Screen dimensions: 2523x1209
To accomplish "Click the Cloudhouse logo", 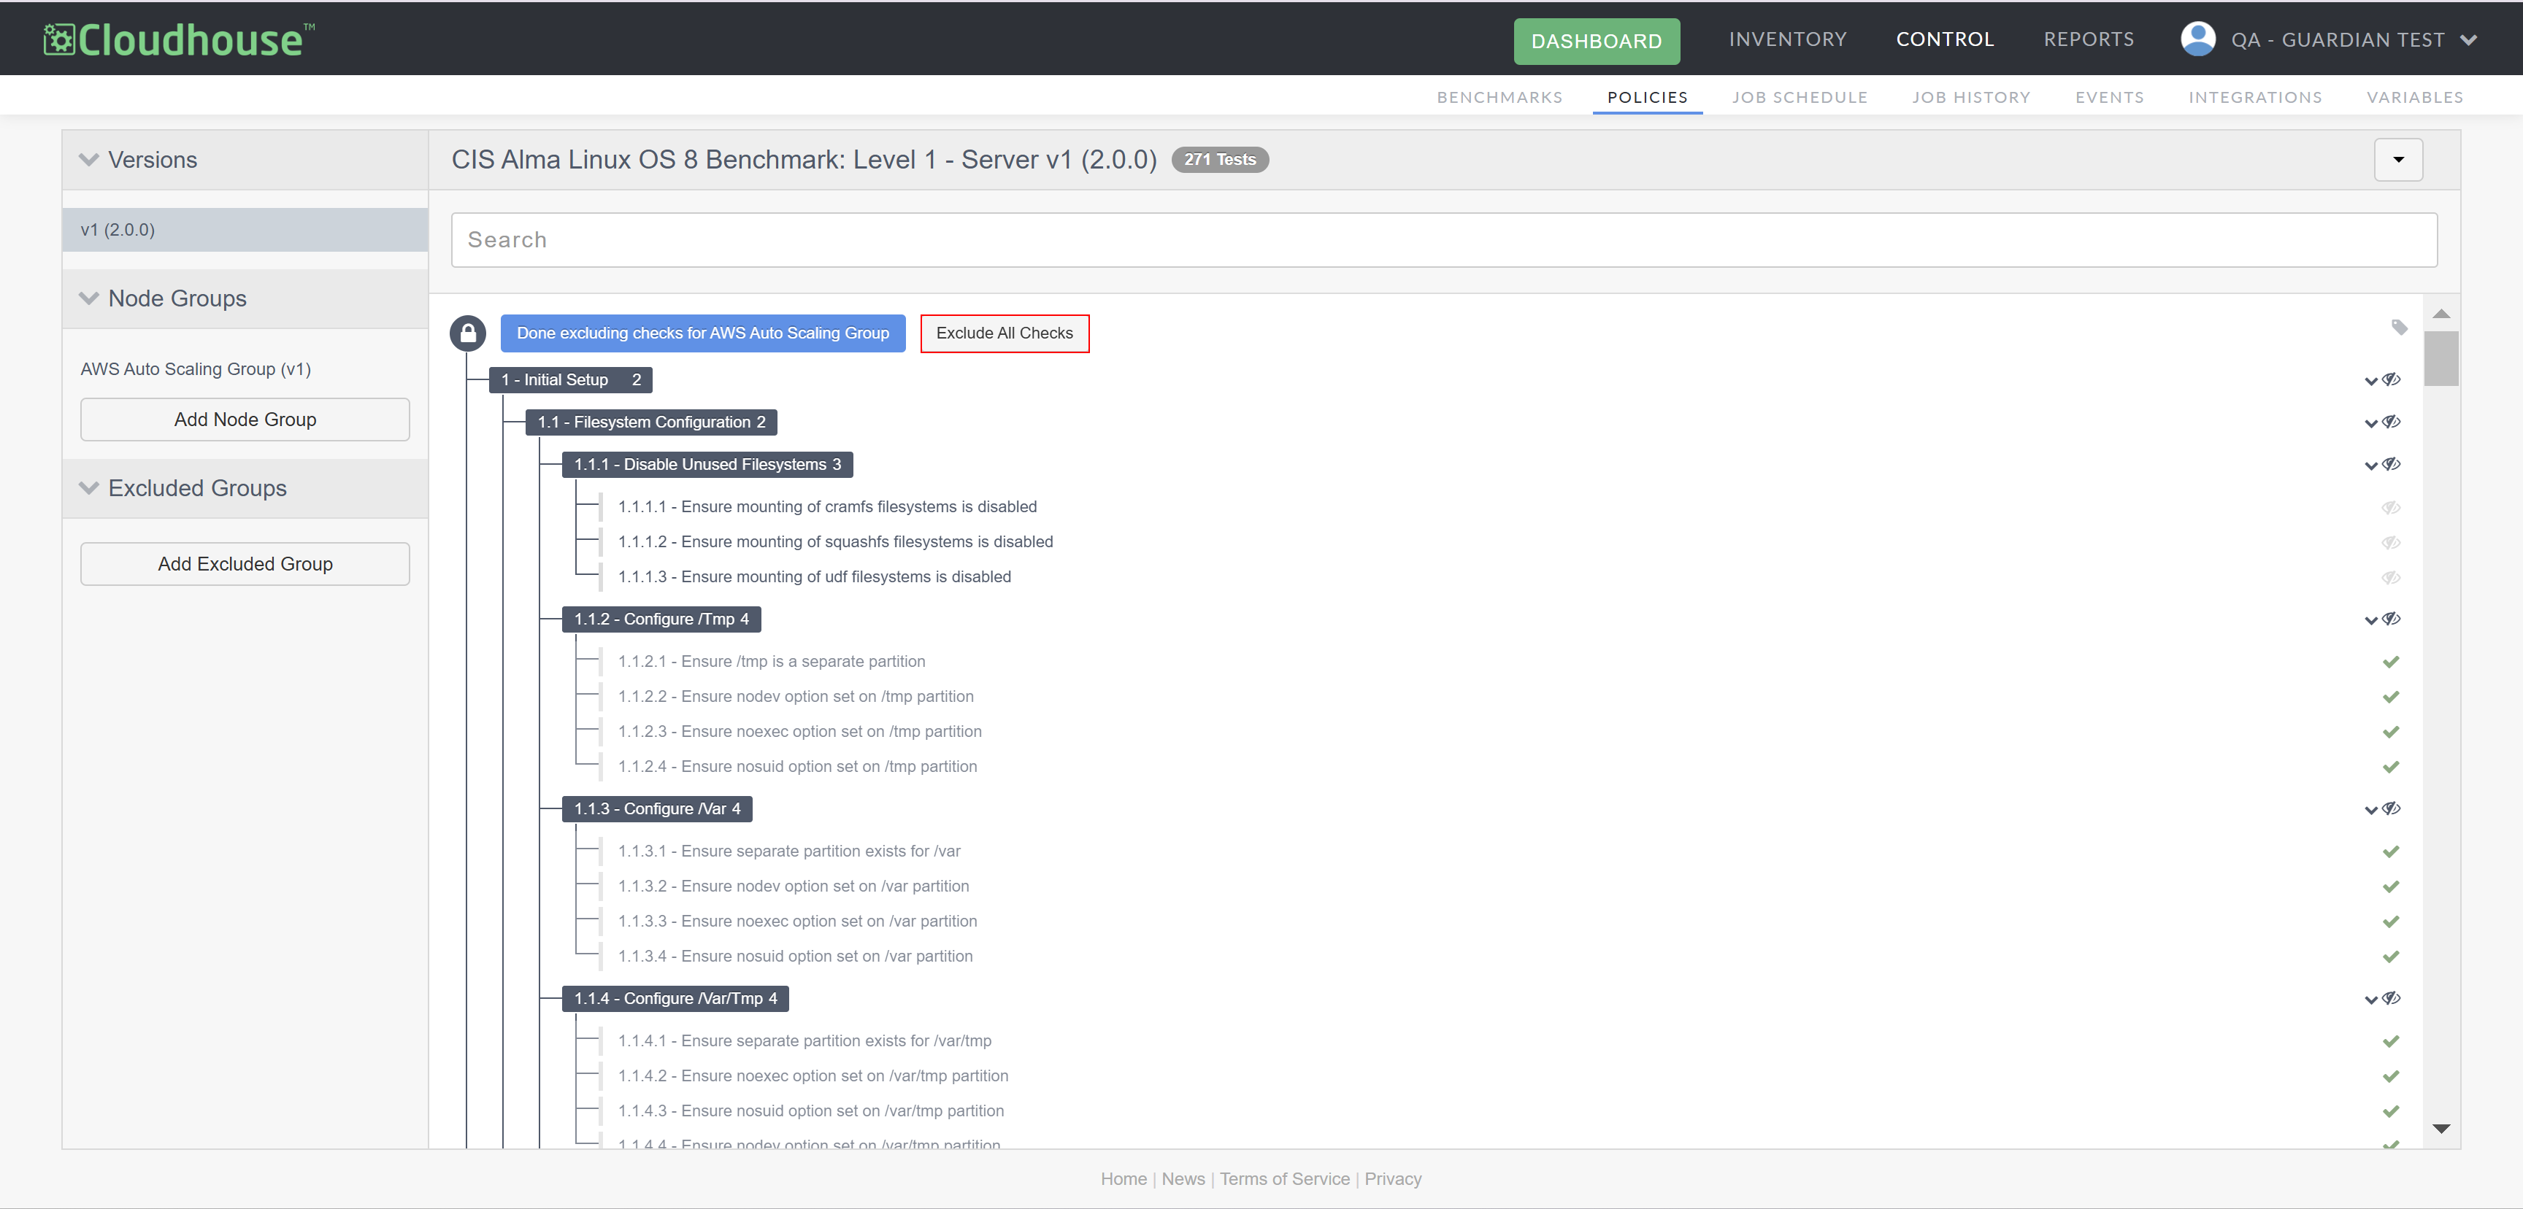I will (180, 39).
